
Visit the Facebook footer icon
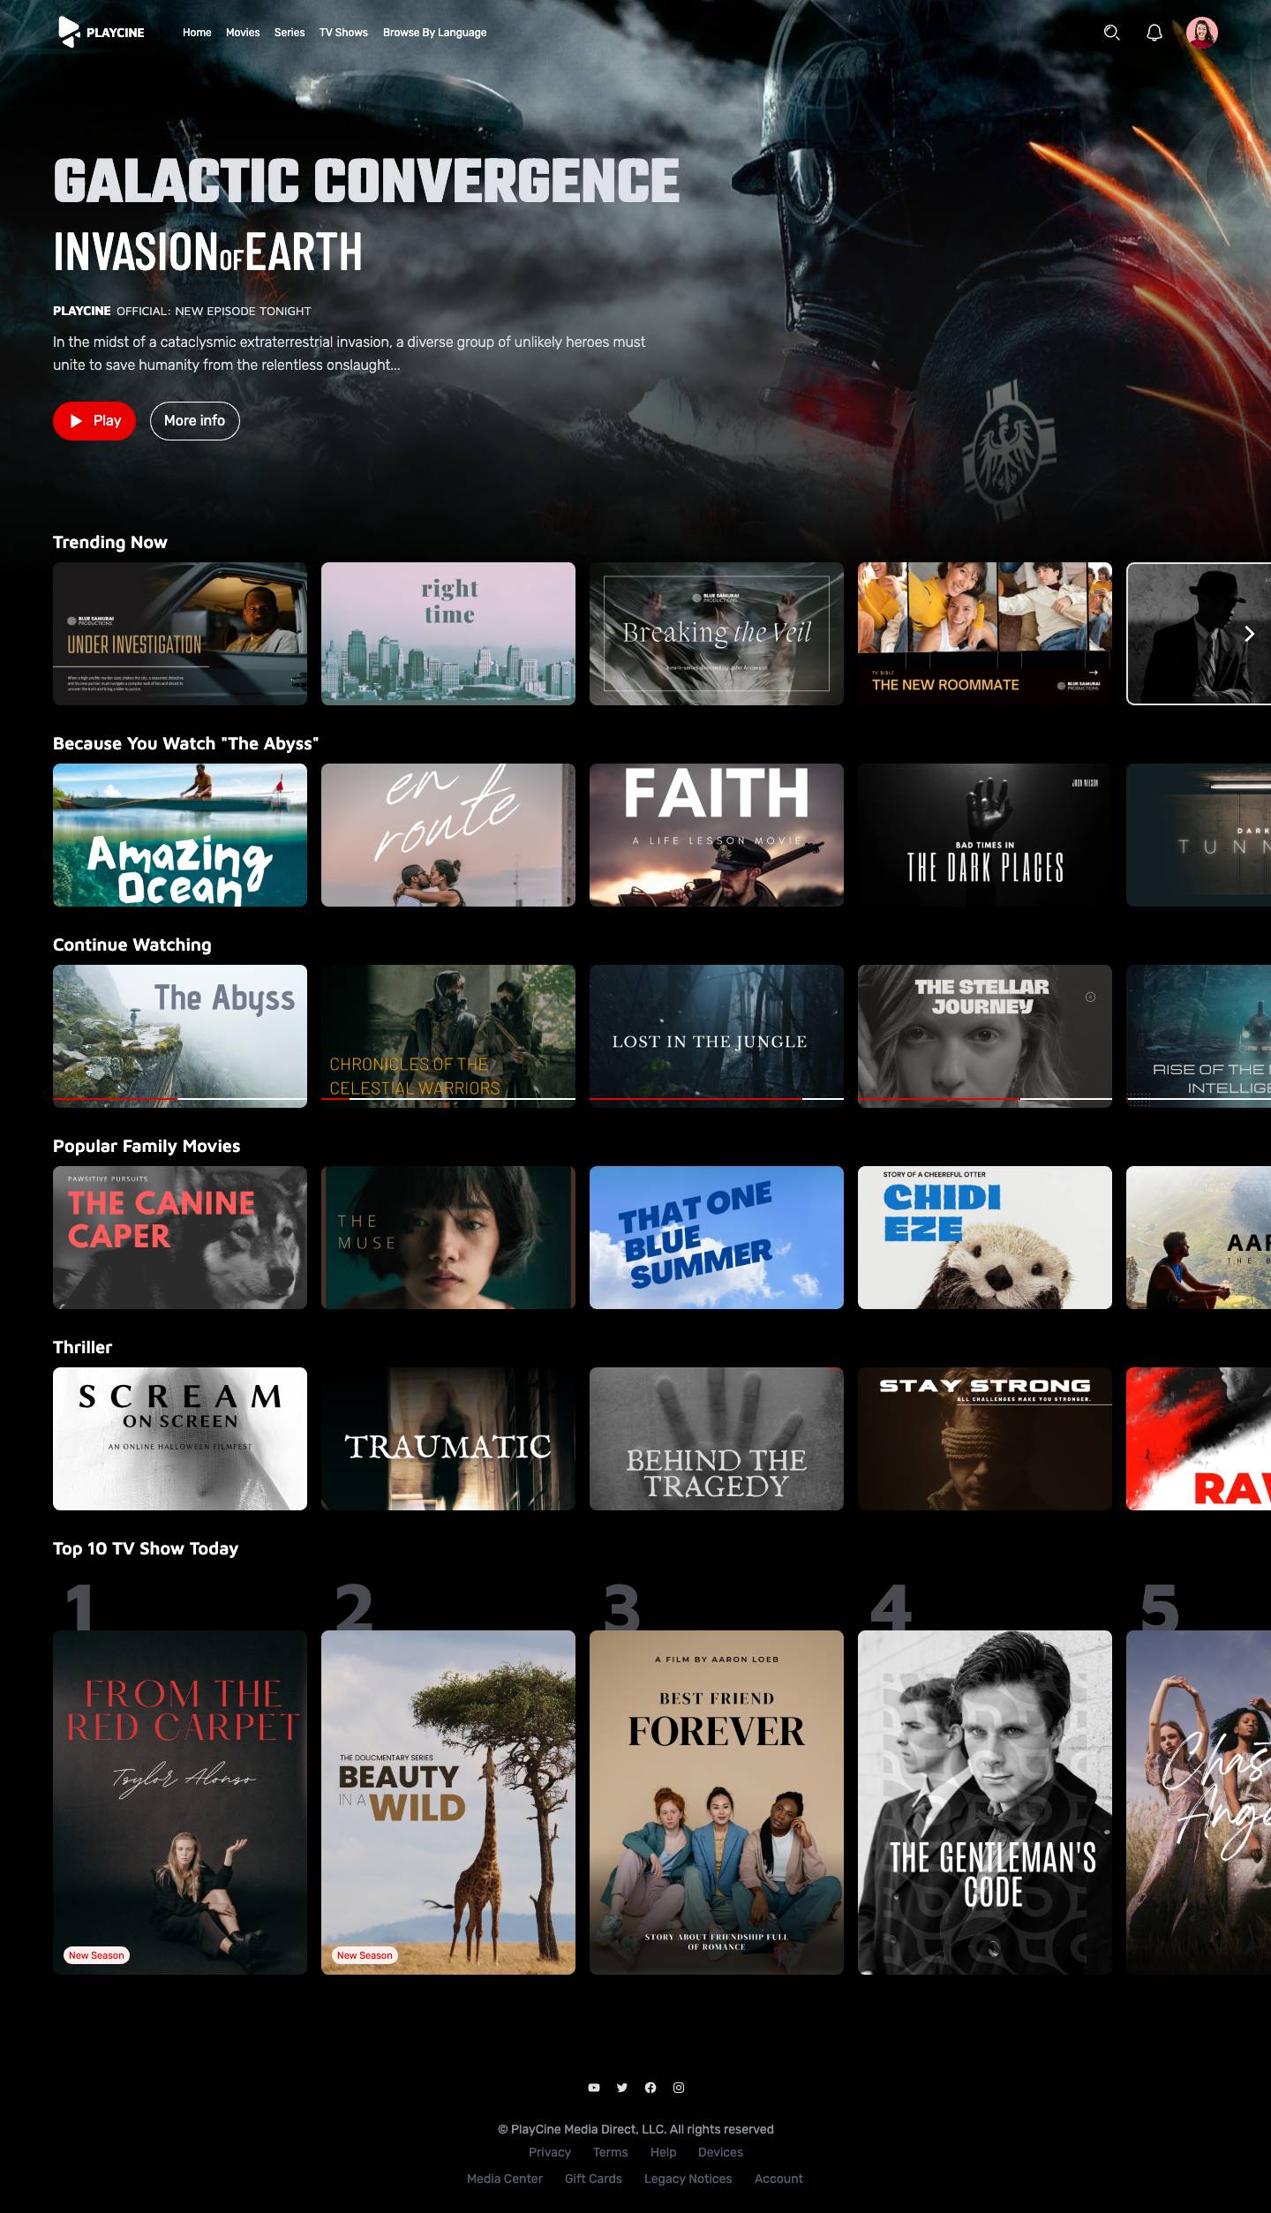click(651, 2088)
